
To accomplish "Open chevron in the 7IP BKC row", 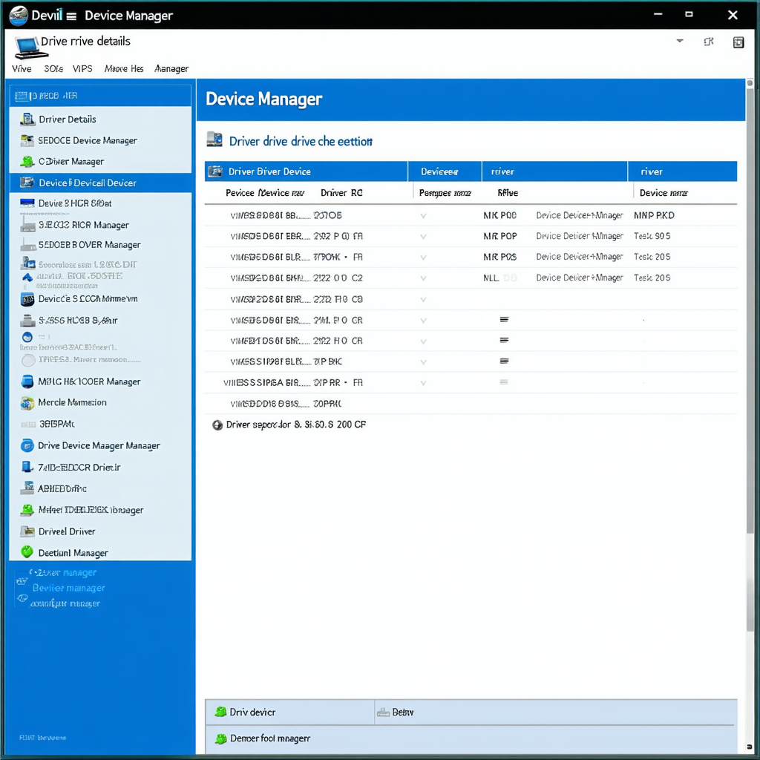I will coord(423,362).
